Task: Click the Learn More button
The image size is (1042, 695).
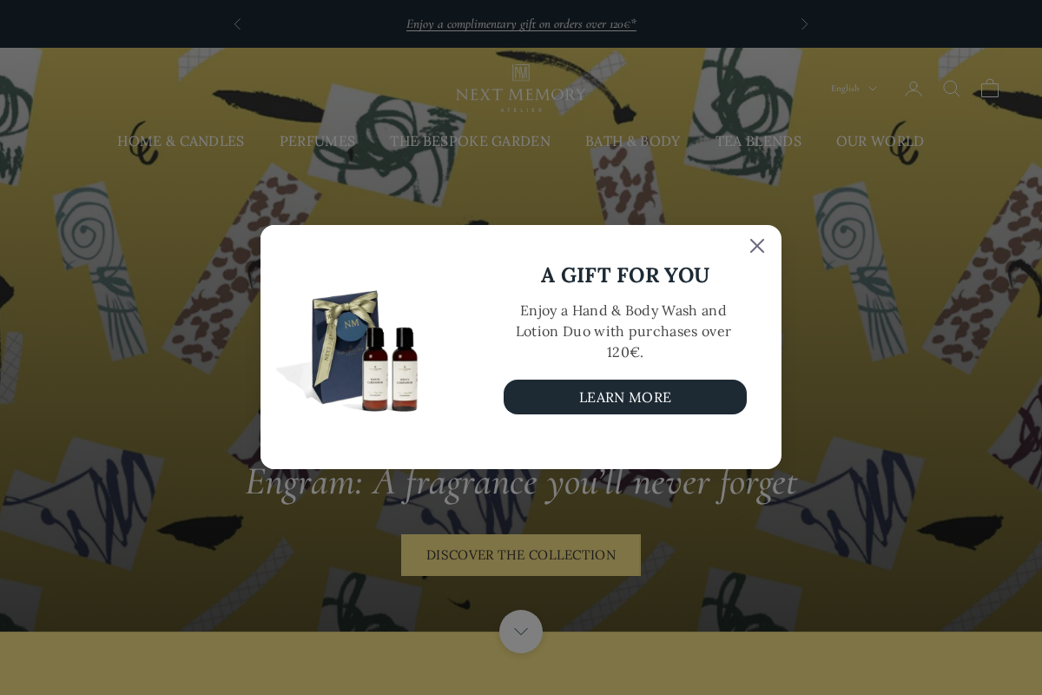Action: 625,397
